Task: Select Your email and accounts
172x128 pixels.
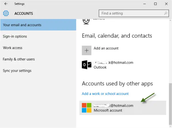Action: (x=38, y=25)
